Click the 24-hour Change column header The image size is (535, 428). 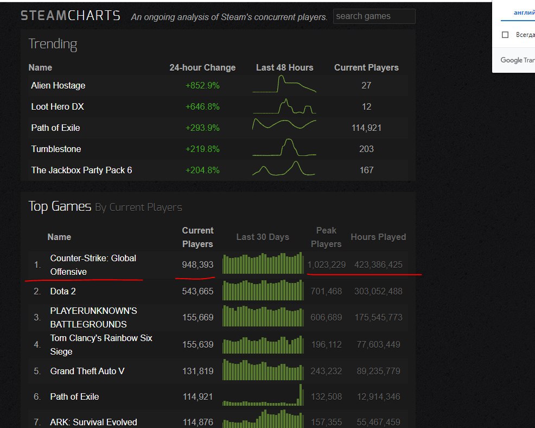202,68
